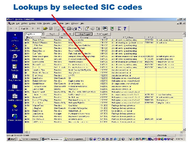
Task: Click the Lookup Tagged button
Action: tap(84, 34)
